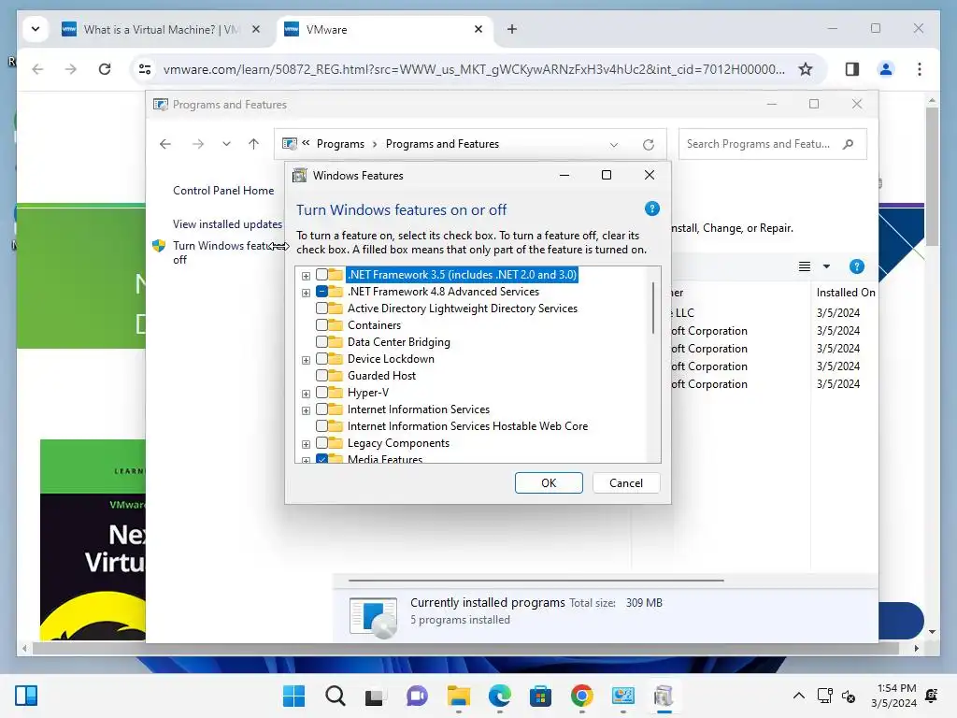Open new Chrome tab with plus
Image resolution: width=957 pixels, height=718 pixels.
[x=511, y=29]
